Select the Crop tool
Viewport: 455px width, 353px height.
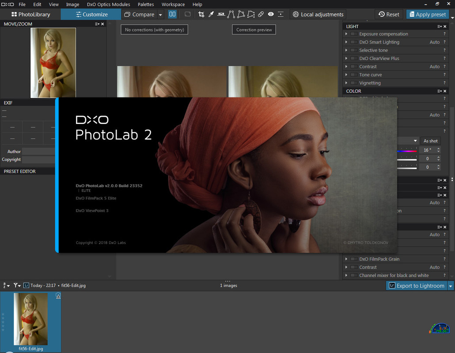(201, 15)
